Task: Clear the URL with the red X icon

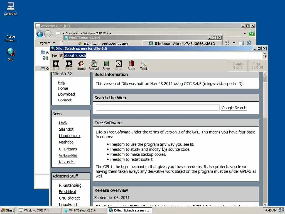Action: tap(61, 55)
